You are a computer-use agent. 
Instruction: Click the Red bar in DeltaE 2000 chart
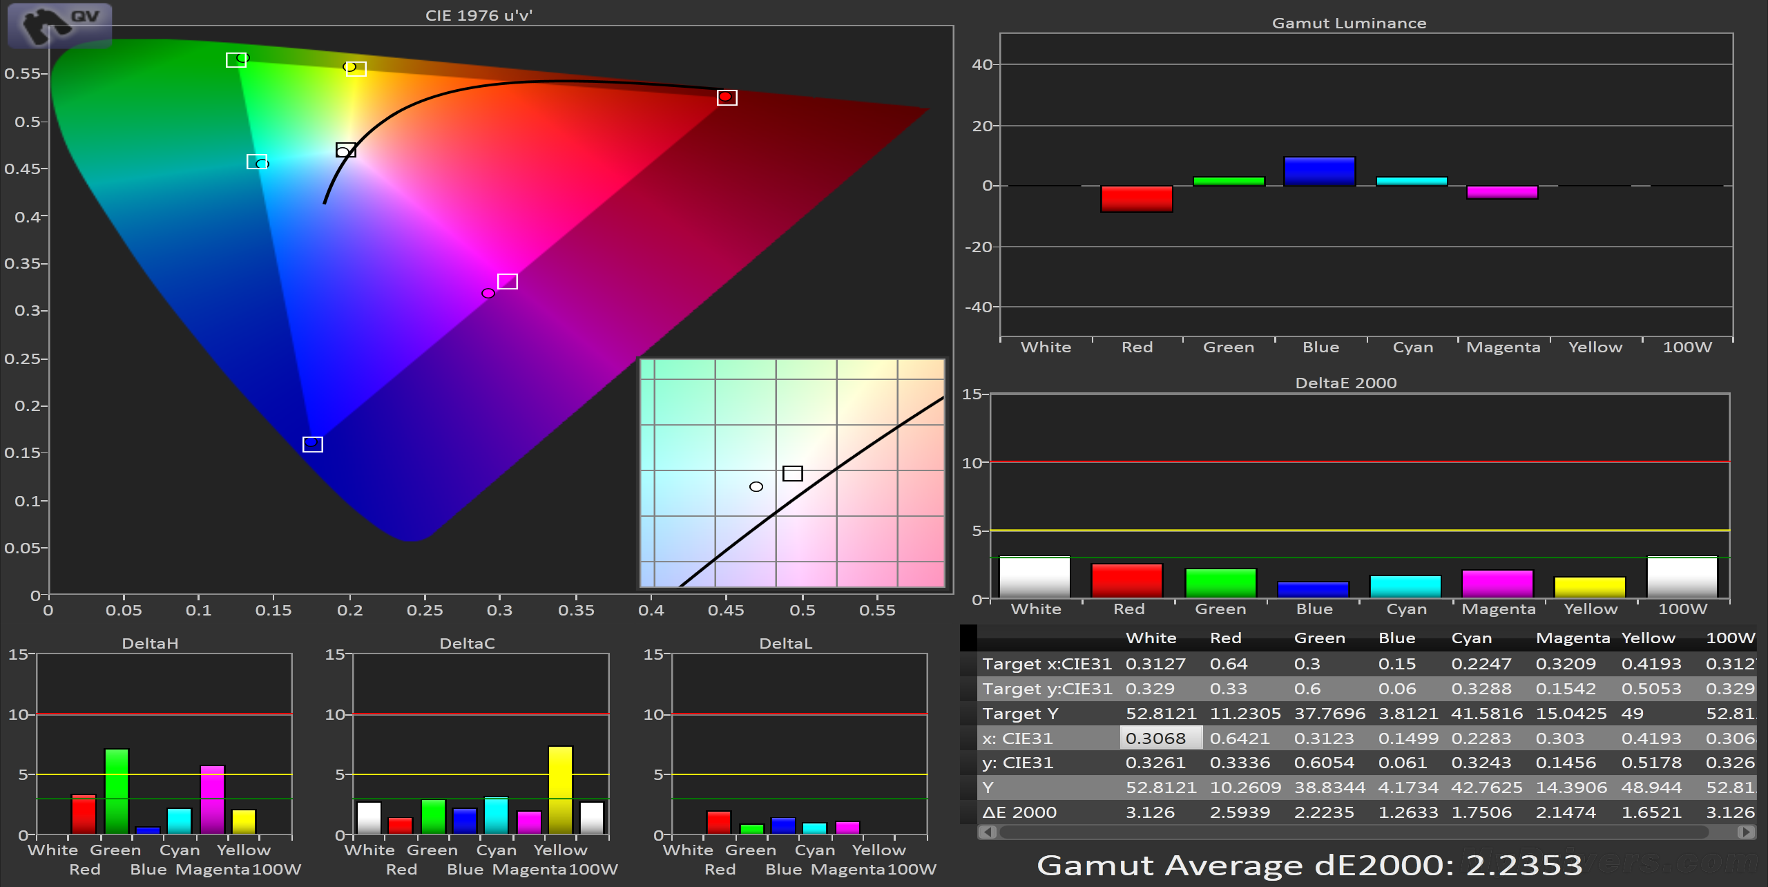click(x=1127, y=581)
